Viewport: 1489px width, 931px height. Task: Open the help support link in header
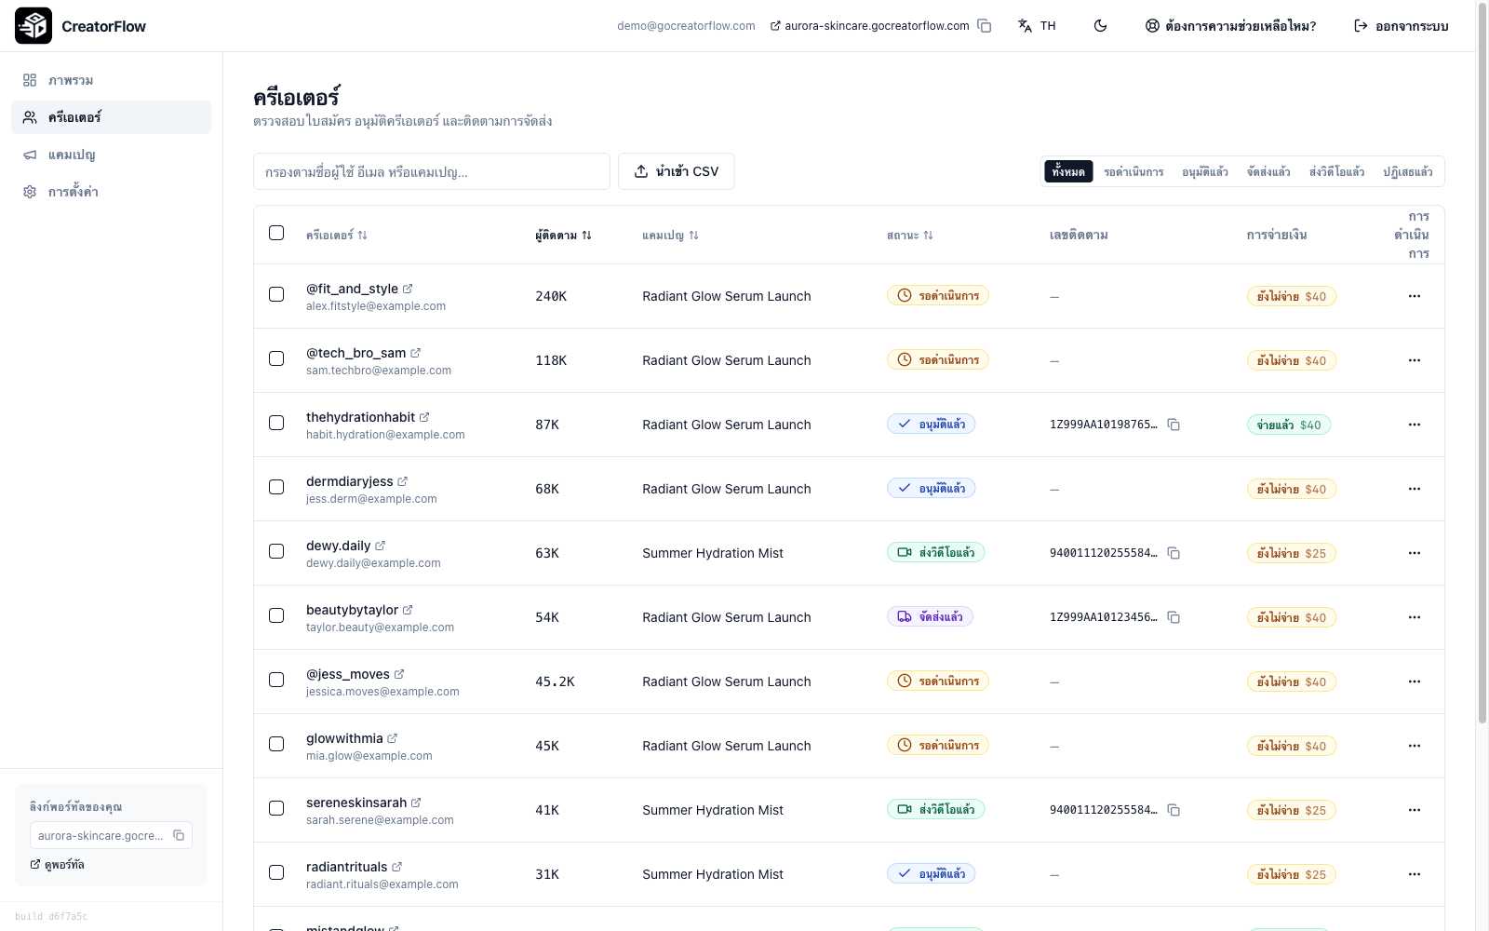click(x=1230, y=26)
